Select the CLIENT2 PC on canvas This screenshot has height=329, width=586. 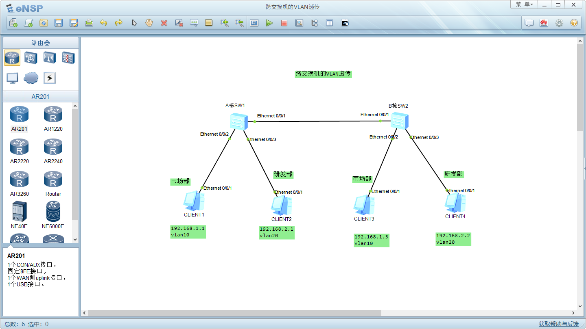(282, 206)
